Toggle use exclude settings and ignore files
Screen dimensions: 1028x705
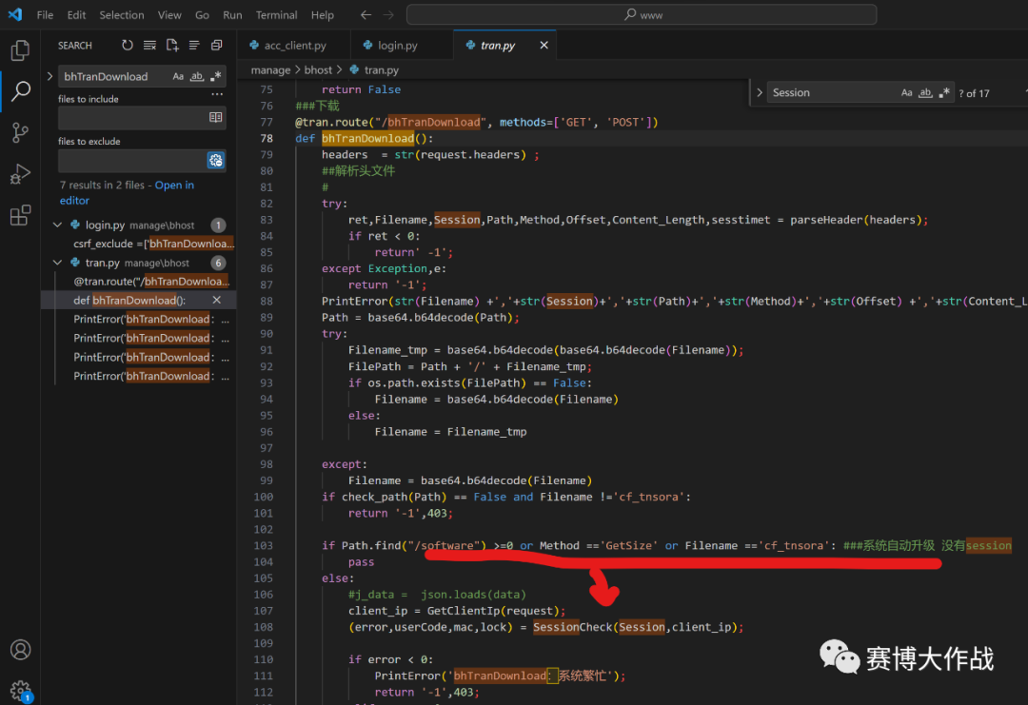click(216, 160)
